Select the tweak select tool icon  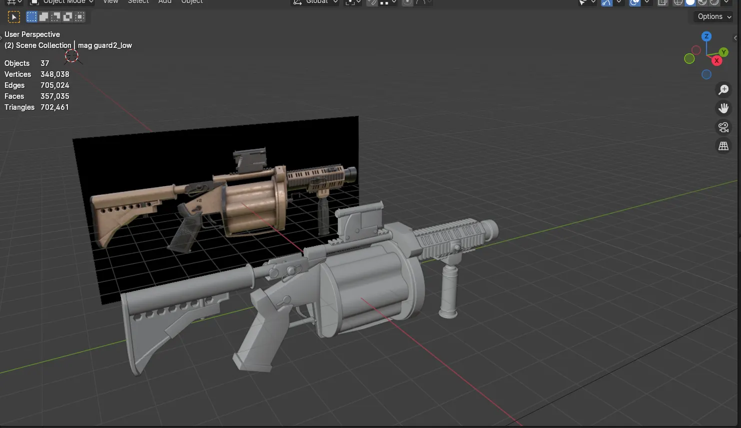(x=14, y=17)
